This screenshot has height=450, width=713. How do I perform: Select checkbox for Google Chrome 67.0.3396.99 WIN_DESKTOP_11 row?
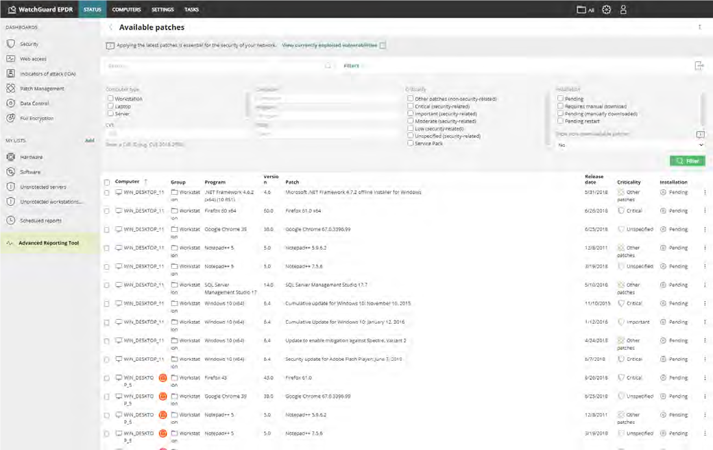click(107, 230)
